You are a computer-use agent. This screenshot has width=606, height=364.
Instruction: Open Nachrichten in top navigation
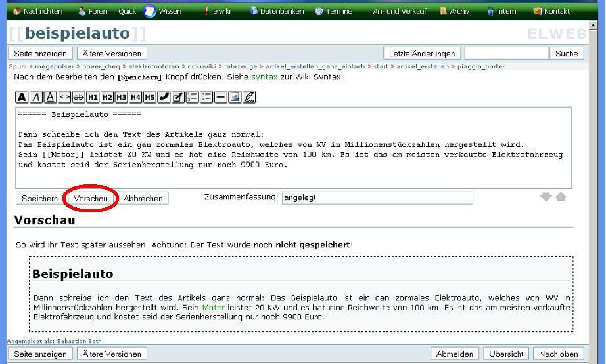[38, 11]
